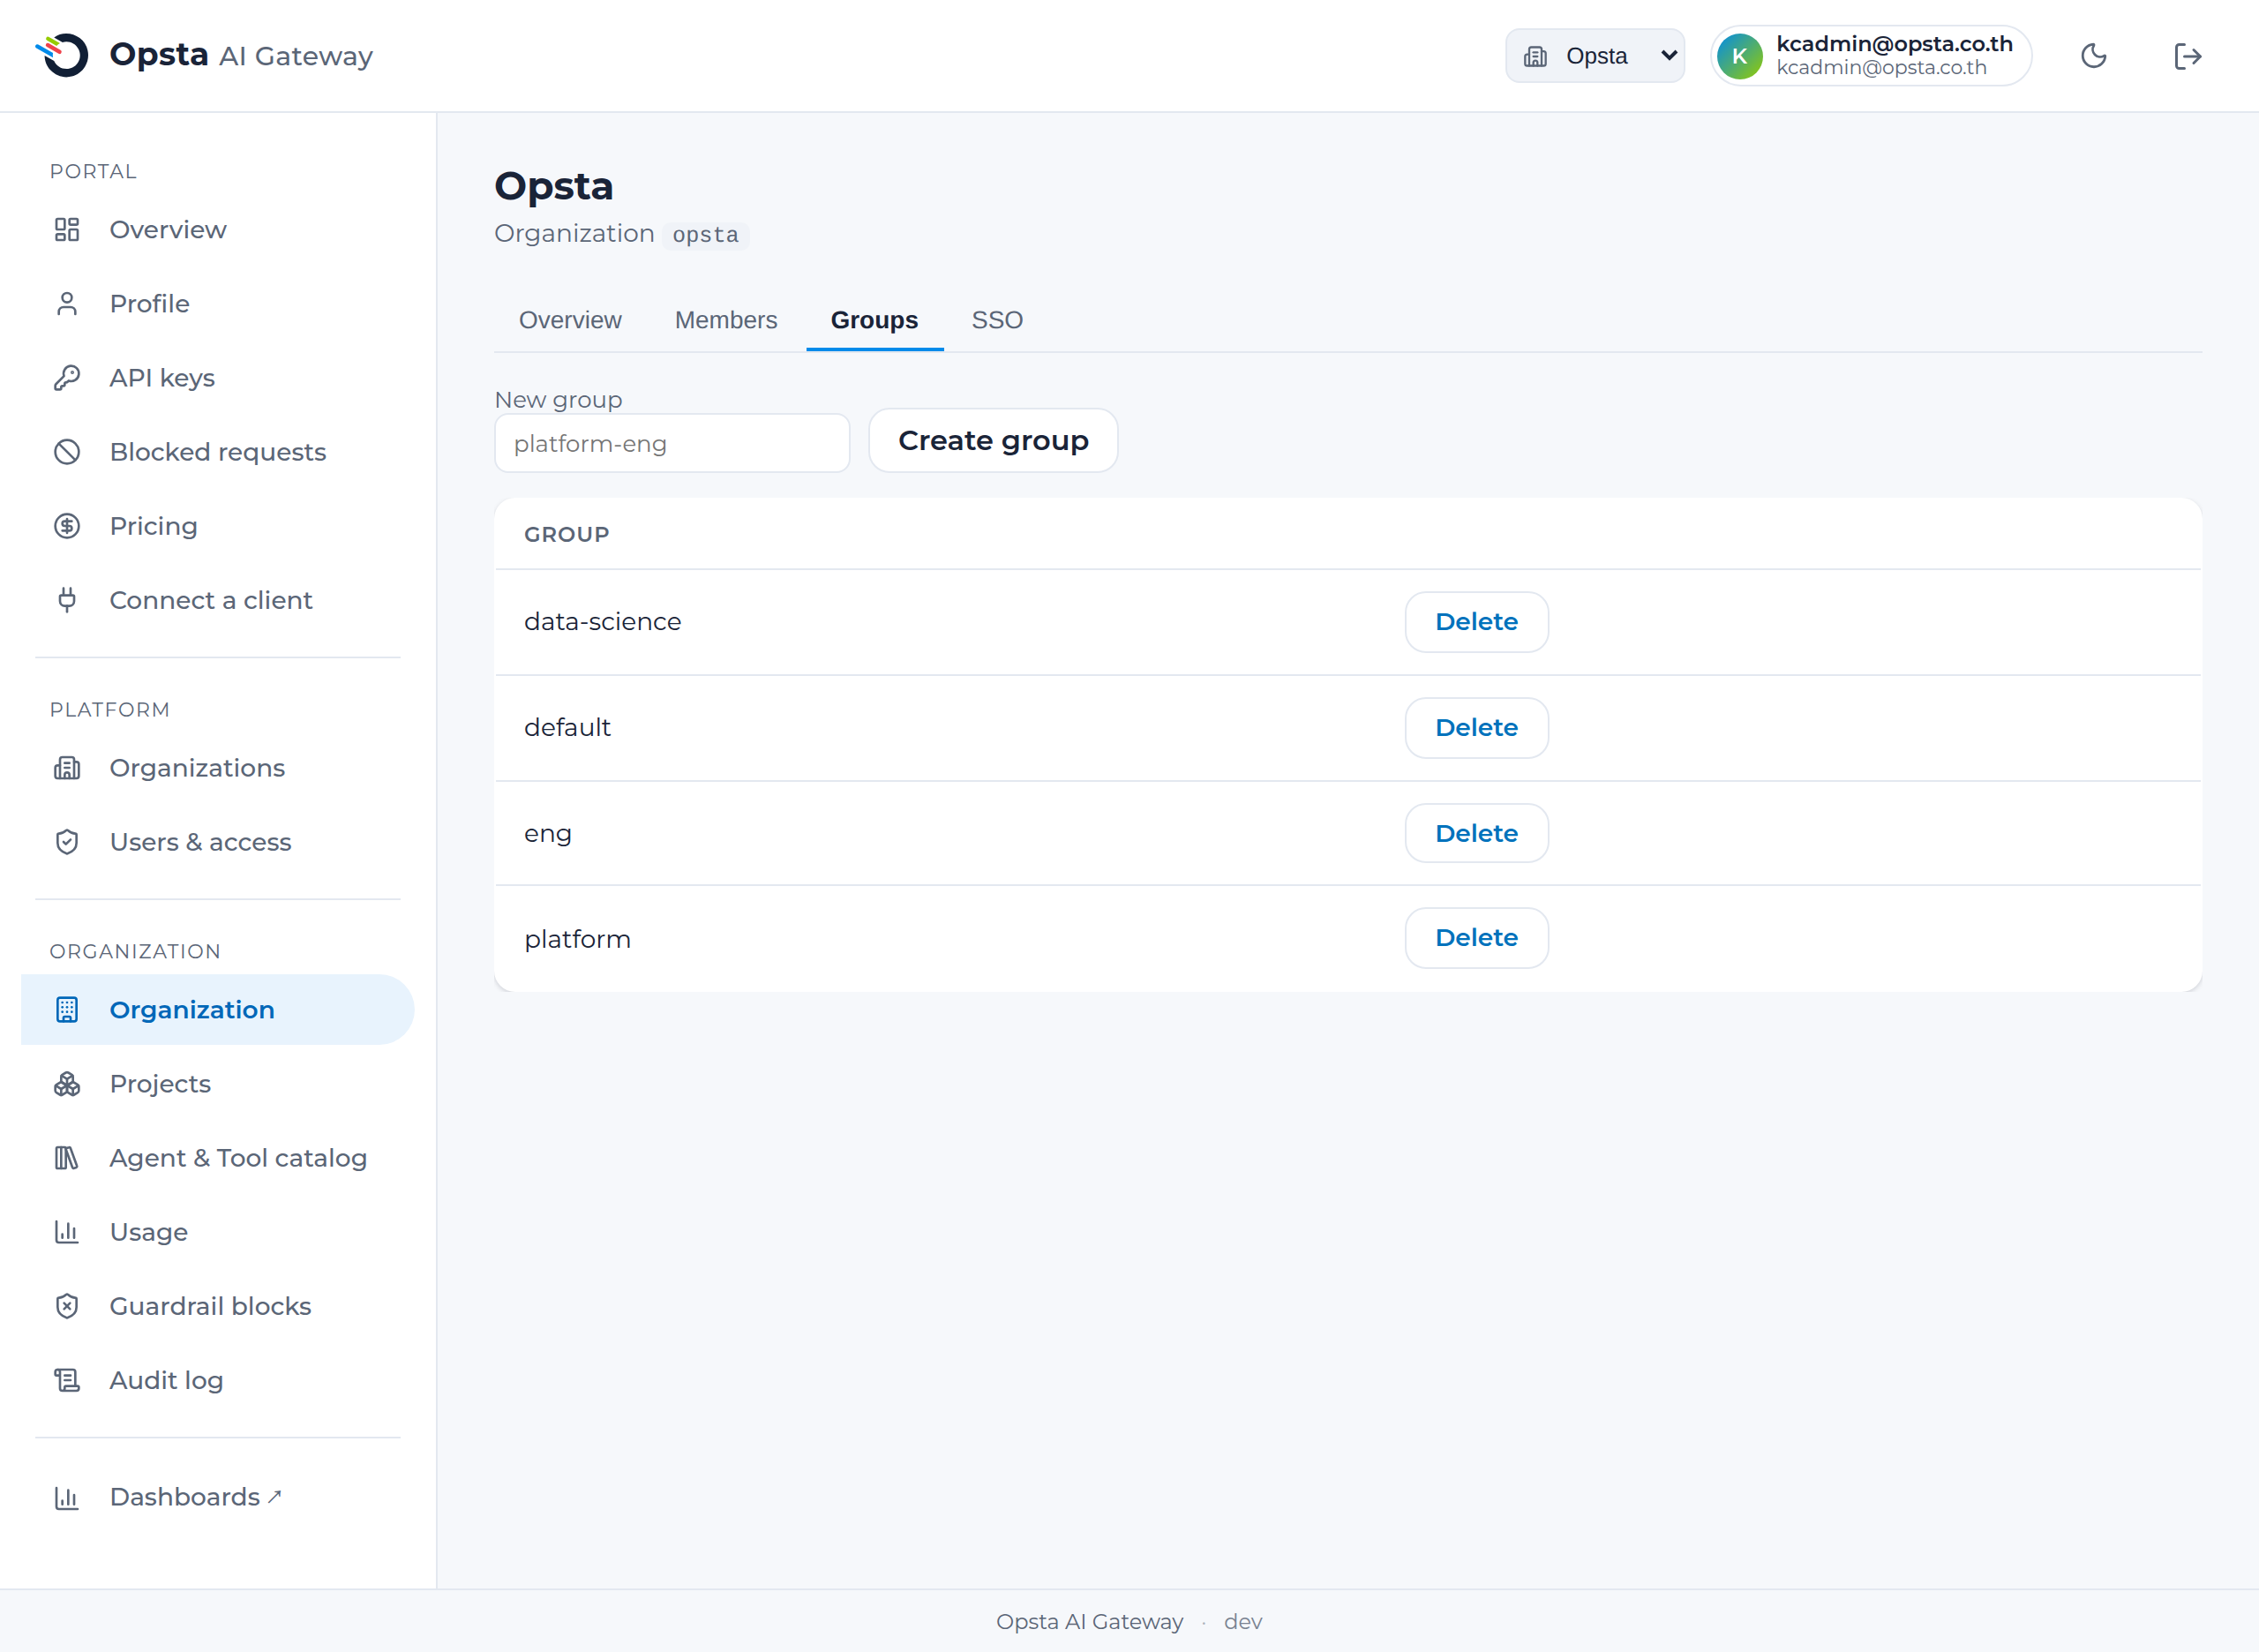Click the Dashboards chart icon
Image resolution: width=2259 pixels, height=1652 pixels.
pos(67,1497)
